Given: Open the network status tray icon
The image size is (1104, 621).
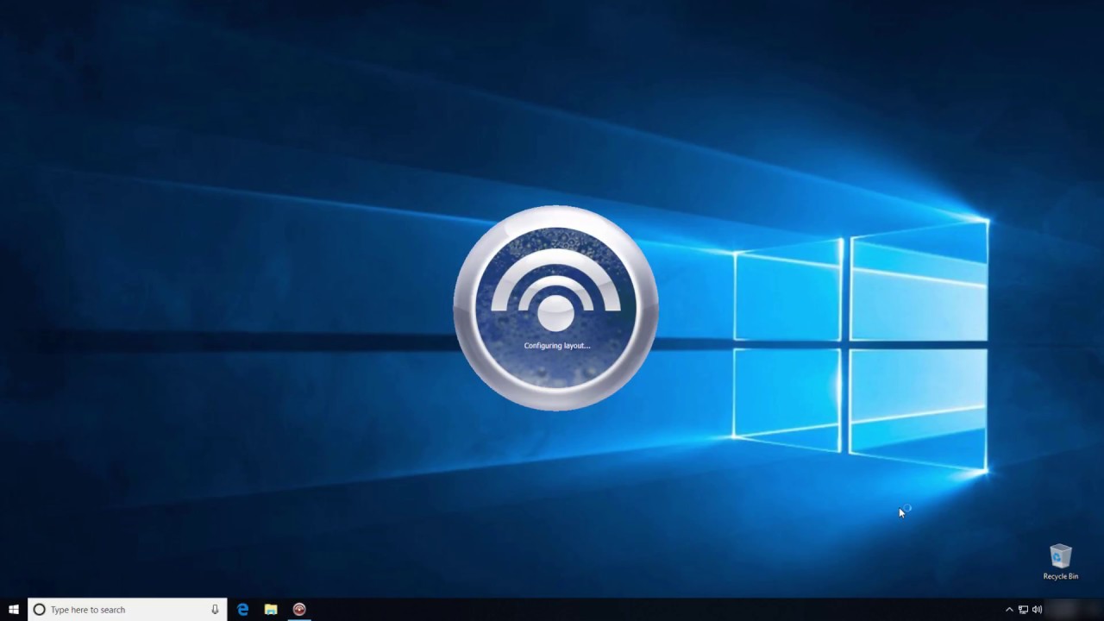Looking at the screenshot, I should coord(1023,610).
